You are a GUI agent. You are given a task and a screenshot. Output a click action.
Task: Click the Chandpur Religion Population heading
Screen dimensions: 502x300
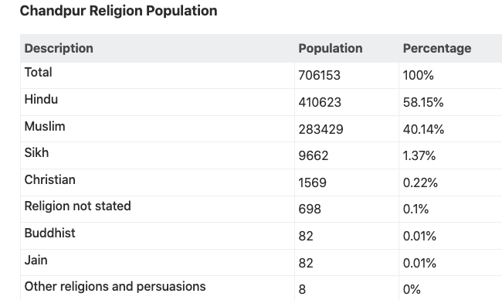click(x=118, y=11)
